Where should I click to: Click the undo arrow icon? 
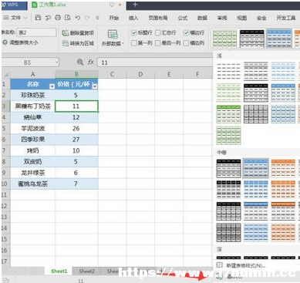pyautogui.click(x=78, y=18)
